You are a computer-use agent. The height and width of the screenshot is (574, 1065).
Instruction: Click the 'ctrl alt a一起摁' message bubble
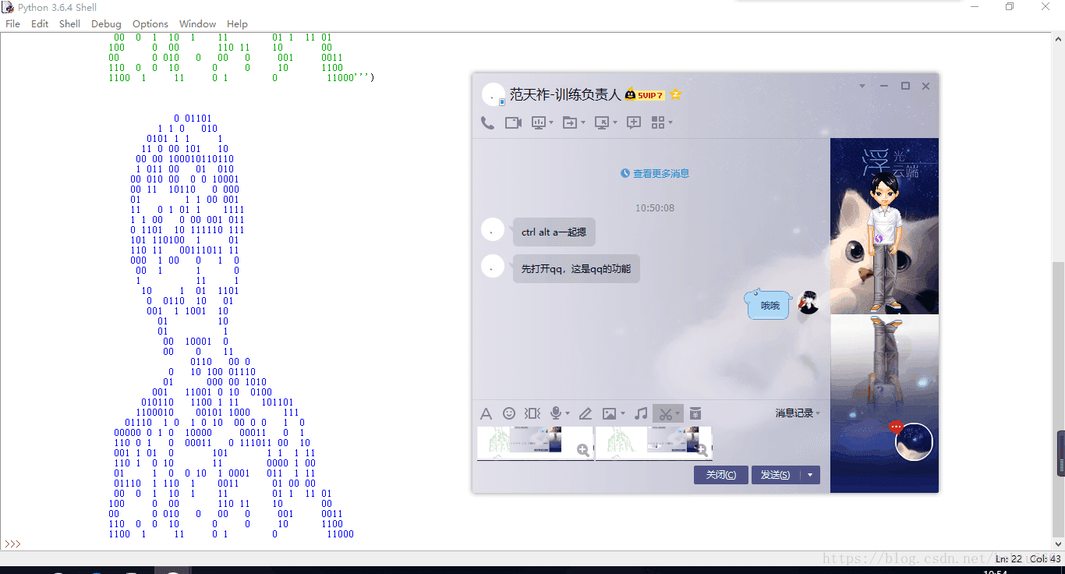coord(554,232)
